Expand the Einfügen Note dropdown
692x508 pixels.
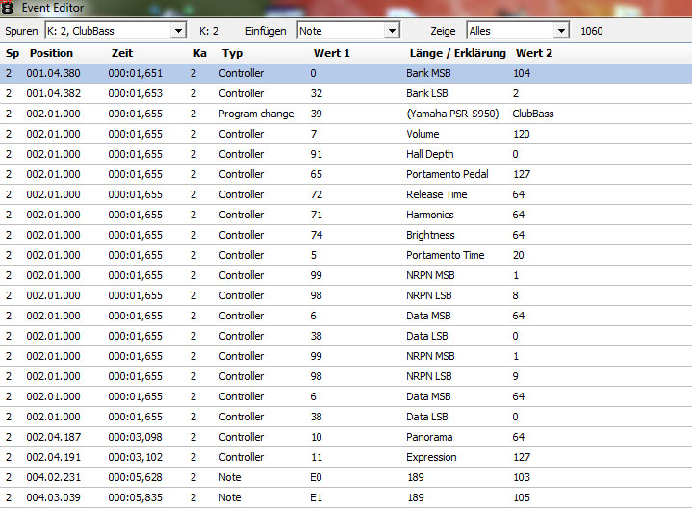point(391,31)
